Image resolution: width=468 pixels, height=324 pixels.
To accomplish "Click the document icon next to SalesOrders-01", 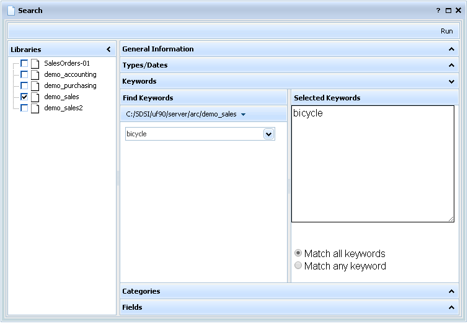I will coord(35,63).
